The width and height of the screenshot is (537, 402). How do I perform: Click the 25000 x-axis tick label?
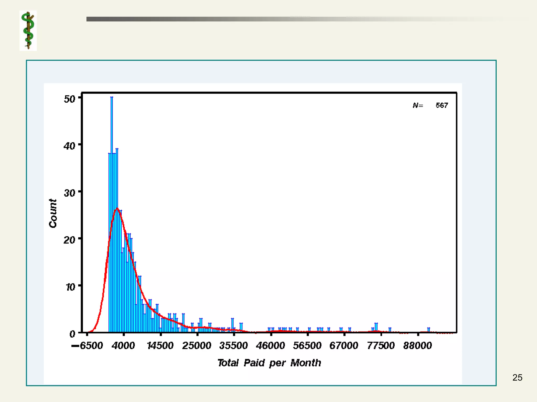click(197, 346)
